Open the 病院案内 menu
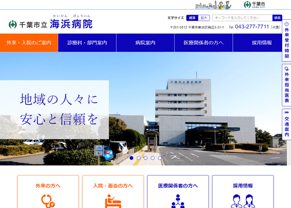The image size is (291, 208). click(145, 43)
